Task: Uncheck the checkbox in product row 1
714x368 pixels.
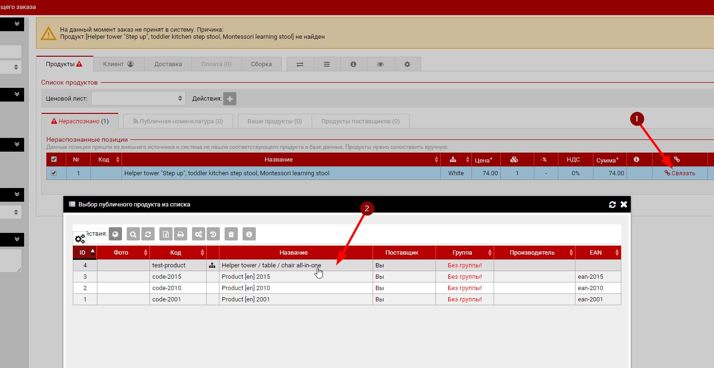Action: point(54,173)
